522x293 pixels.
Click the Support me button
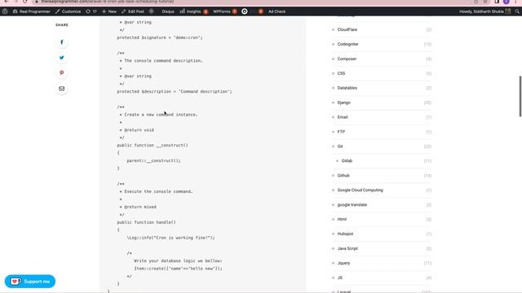point(30,282)
